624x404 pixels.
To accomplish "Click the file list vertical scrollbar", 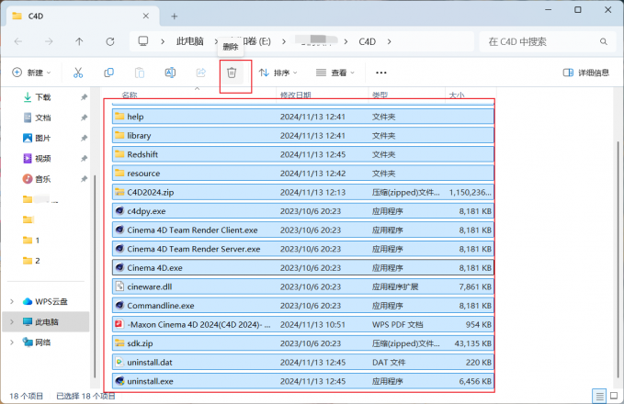I will tap(618, 259).
